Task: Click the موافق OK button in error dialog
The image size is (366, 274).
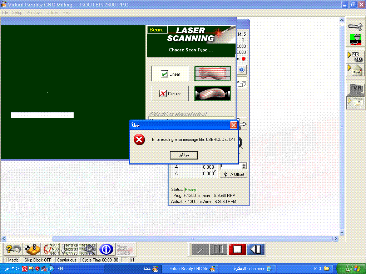Action: 184,155
